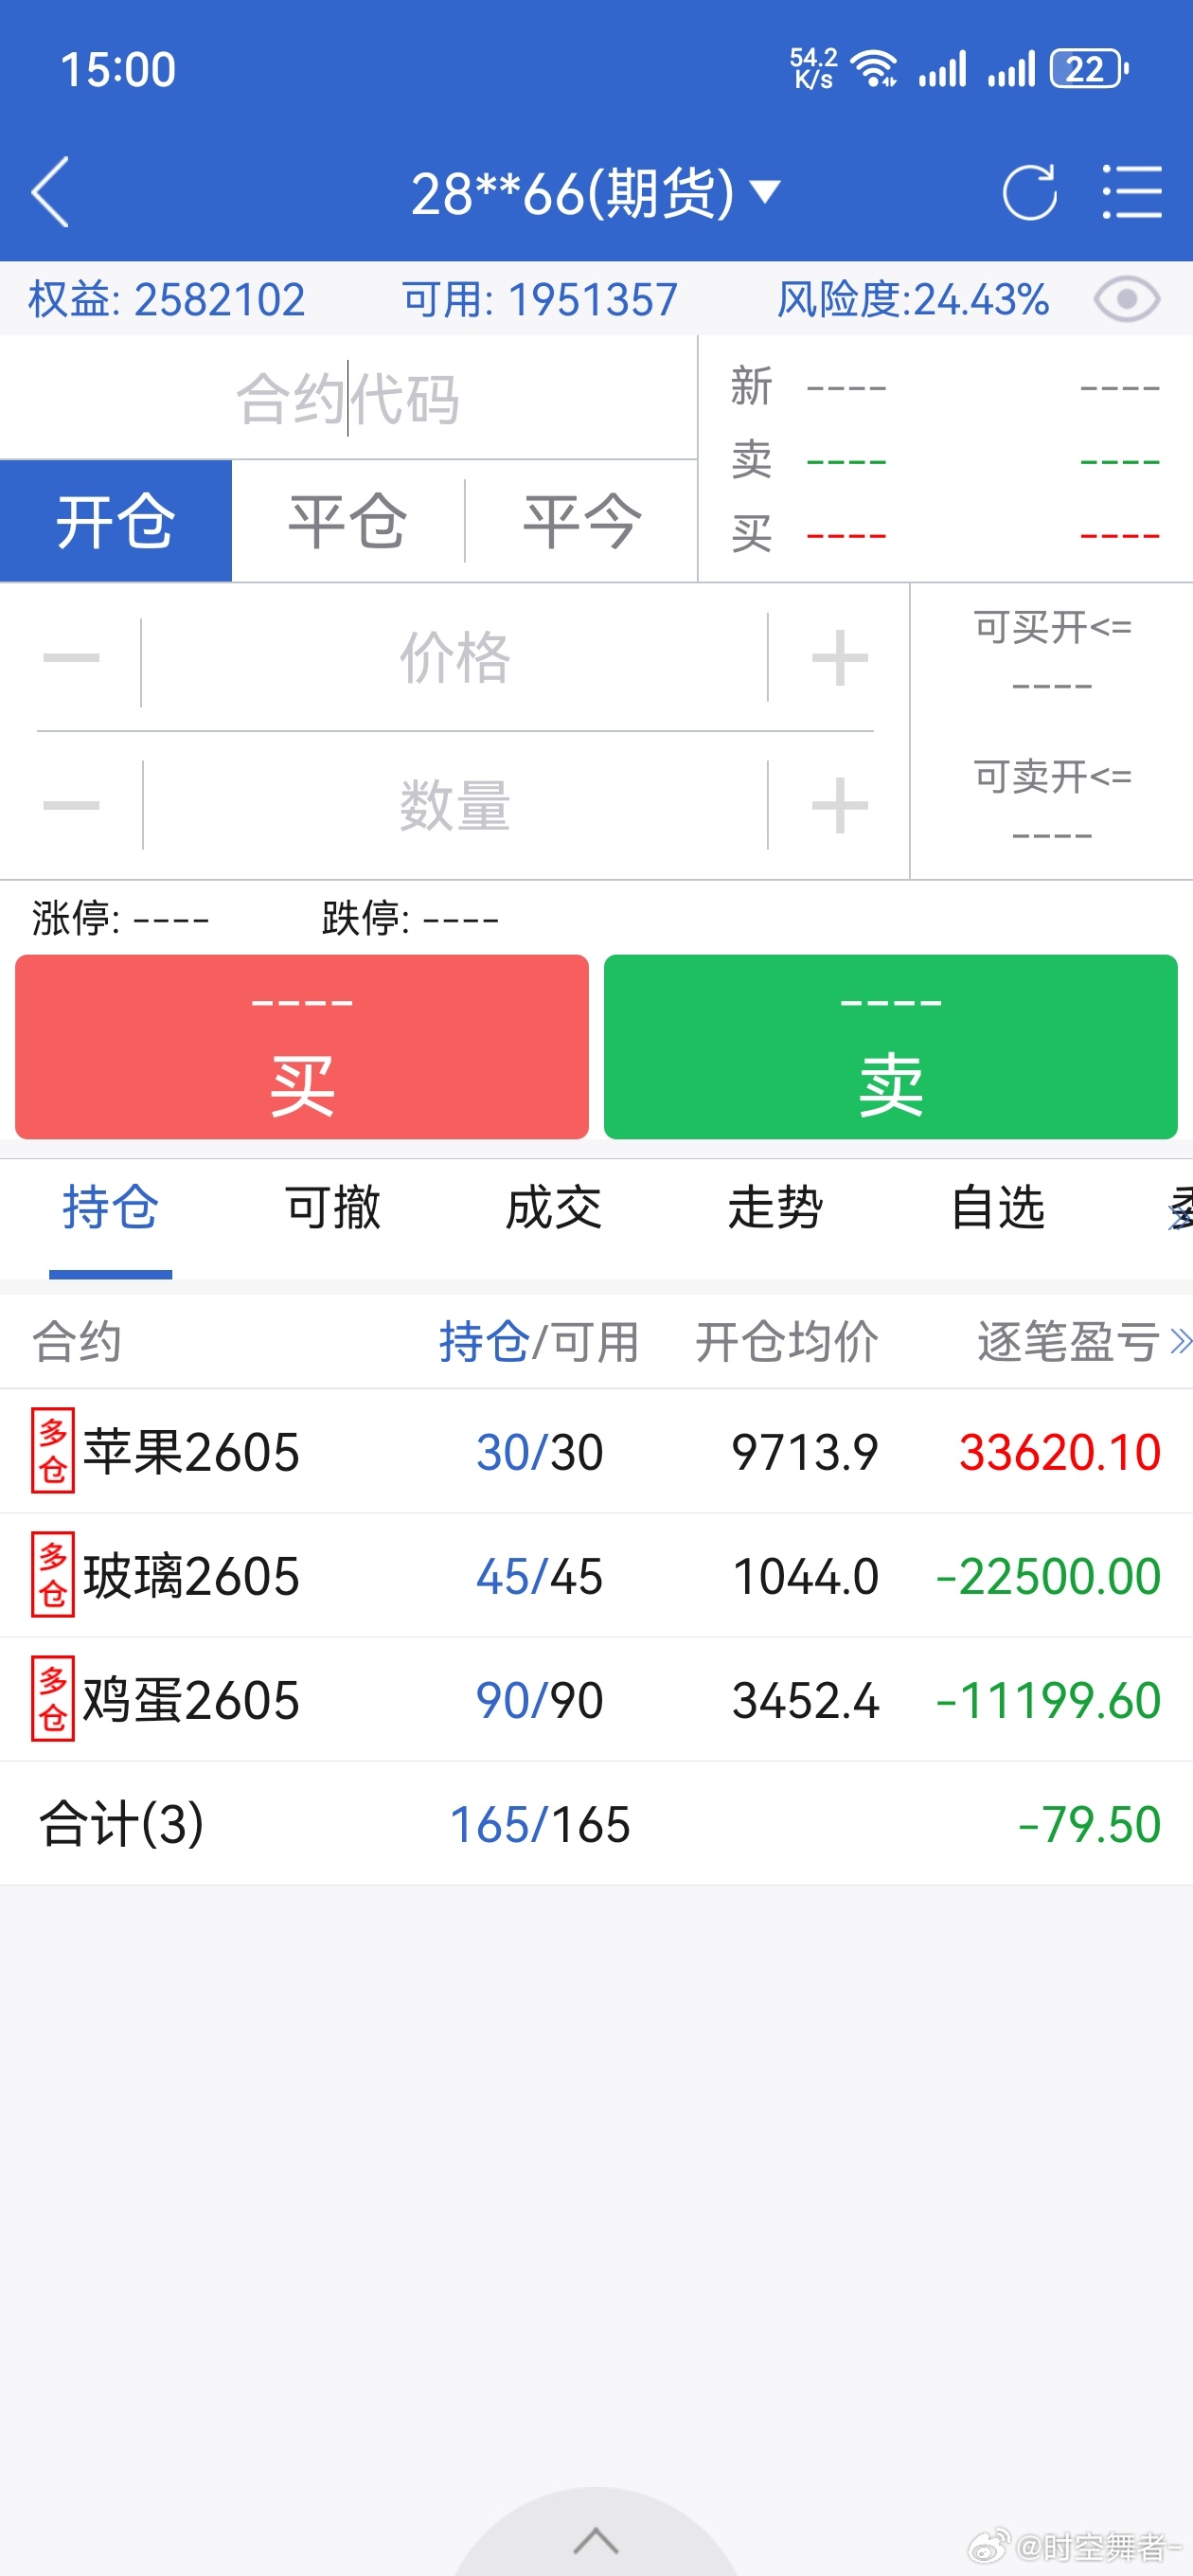Select the 苹果2605 position row
Image resolution: width=1193 pixels, height=2576 pixels.
596,1451
